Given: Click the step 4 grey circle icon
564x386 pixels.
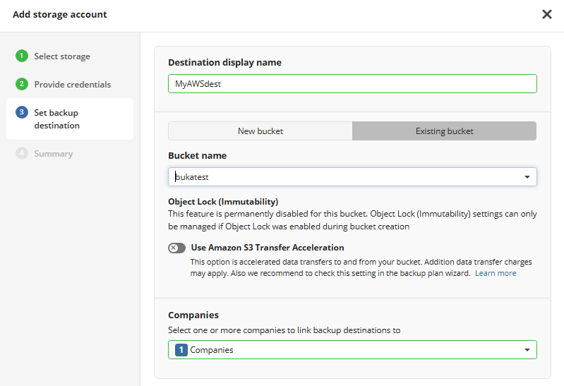Looking at the screenshot, I should point(22,153).
